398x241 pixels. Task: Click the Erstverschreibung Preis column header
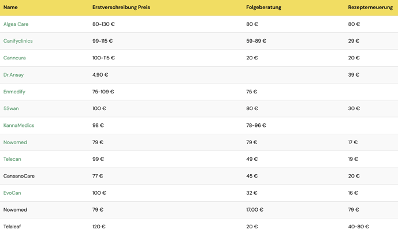[121, 7]
